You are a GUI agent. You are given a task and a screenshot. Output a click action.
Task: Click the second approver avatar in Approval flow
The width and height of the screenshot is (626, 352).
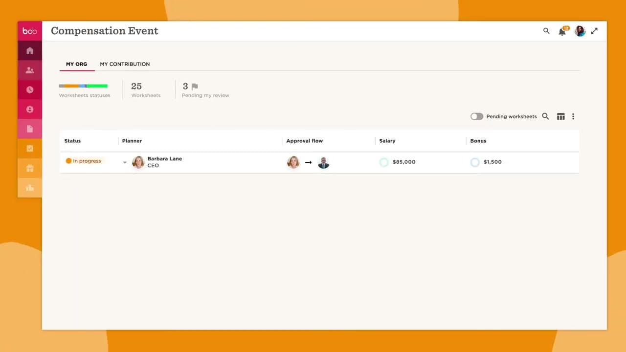tap(323, 162)
